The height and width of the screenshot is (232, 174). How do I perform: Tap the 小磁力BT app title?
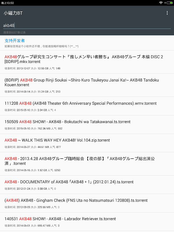[x=13, y=13]
